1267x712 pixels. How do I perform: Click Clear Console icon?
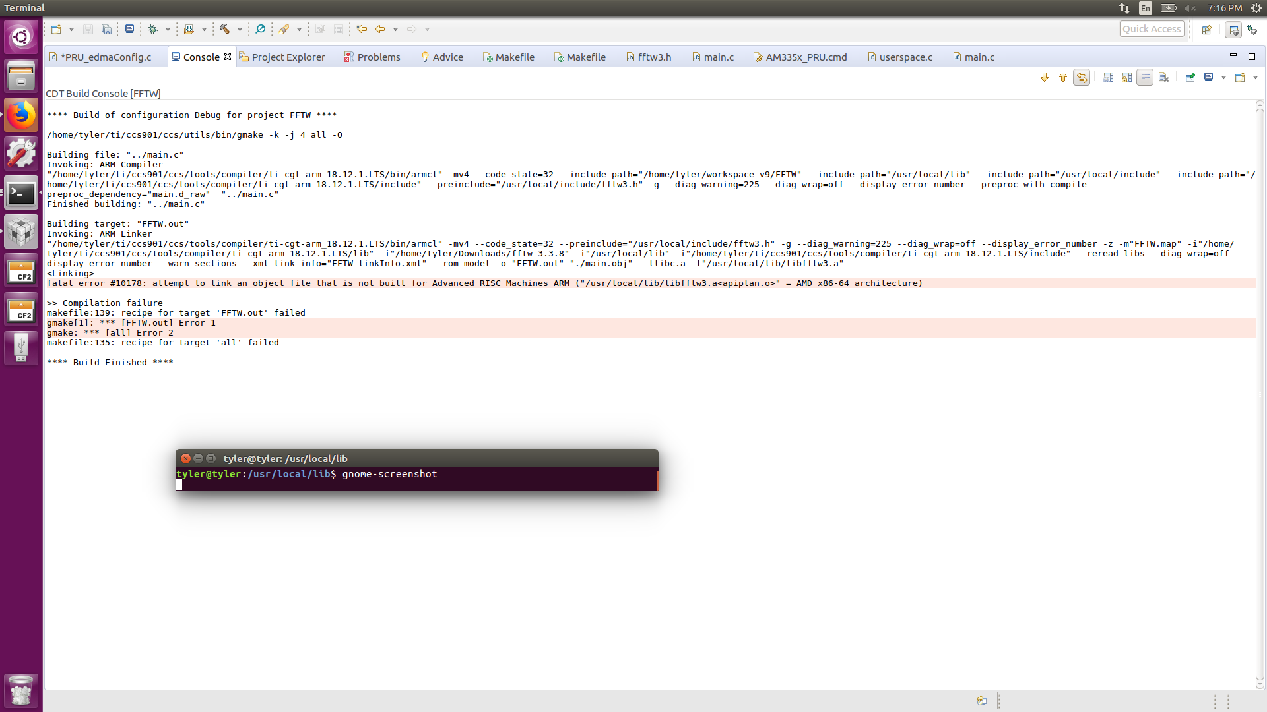pos(1163,78)
